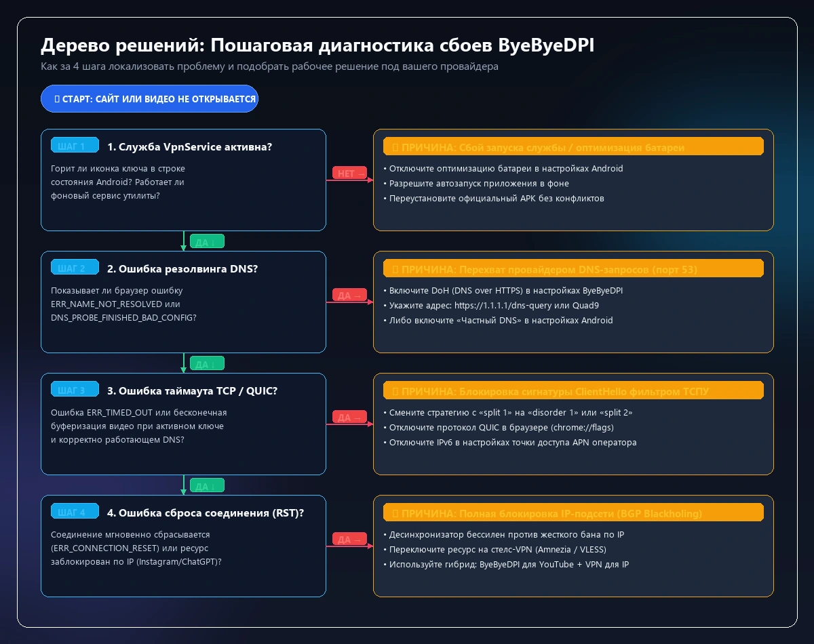Click line буферизация видео при активном ключе
814x644 pixels.
point(137,426)
